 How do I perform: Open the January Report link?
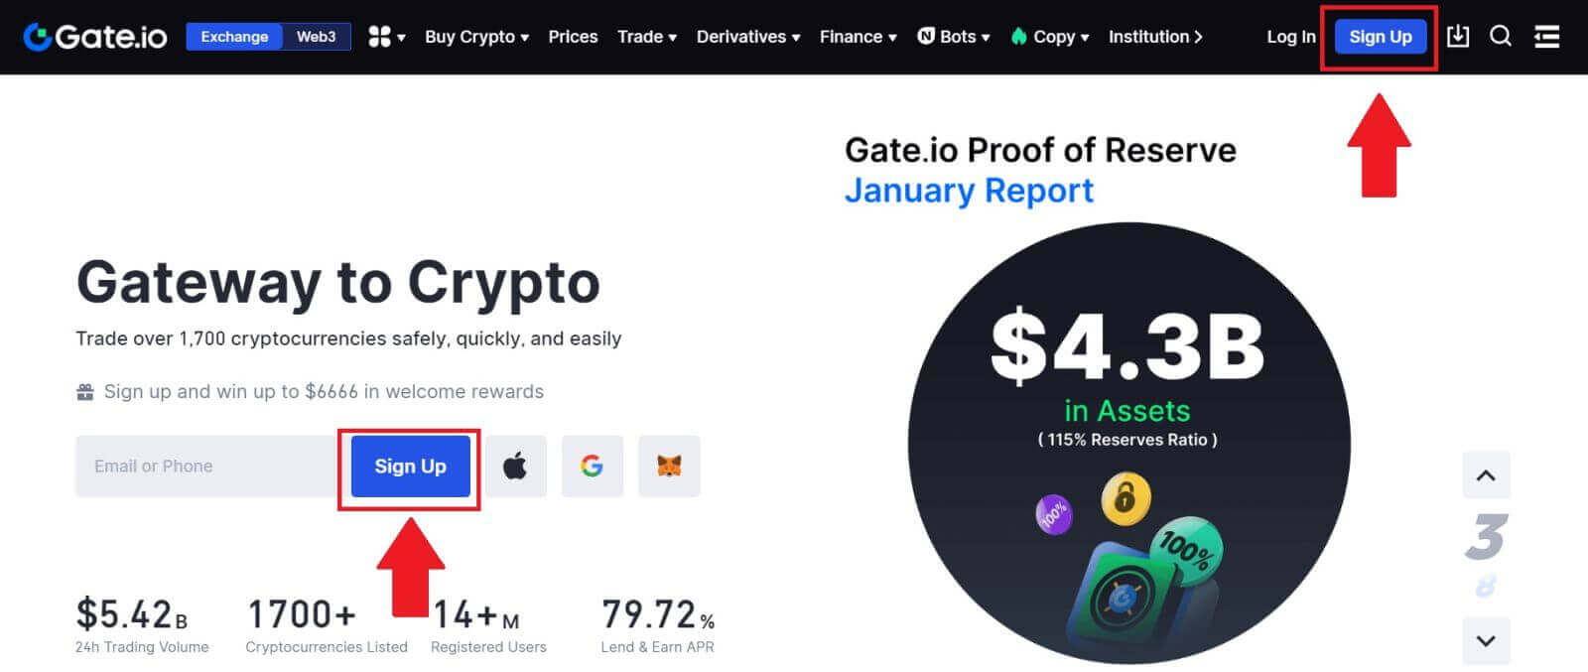tap(969, 190)
